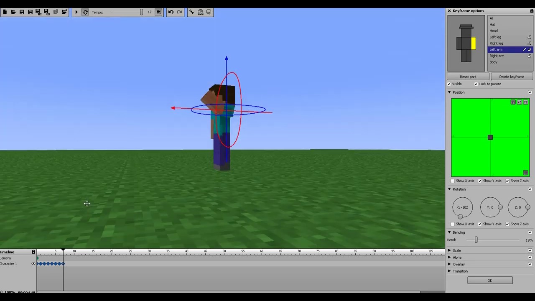Click the position handle in the green grid
535x301 pixels.
(490, 138)
